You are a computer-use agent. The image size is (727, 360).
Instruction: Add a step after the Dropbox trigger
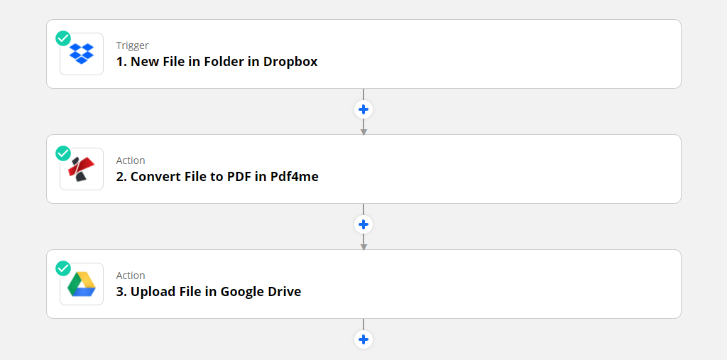pos(363,110)
